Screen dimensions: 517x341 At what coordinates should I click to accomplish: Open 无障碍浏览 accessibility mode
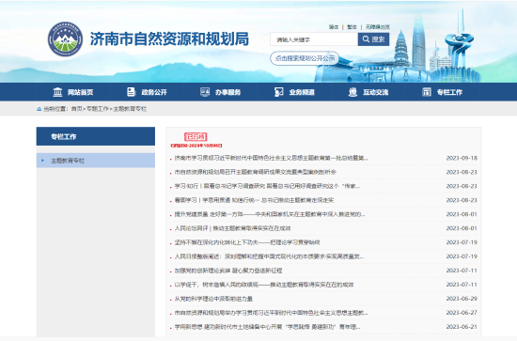[x=378, y=27]
